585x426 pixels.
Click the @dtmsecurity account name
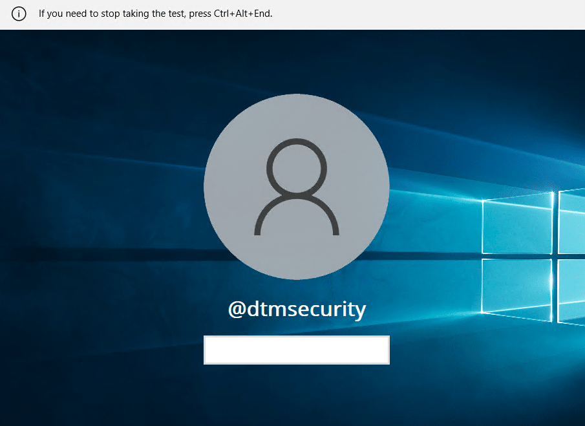pos(297,309)
